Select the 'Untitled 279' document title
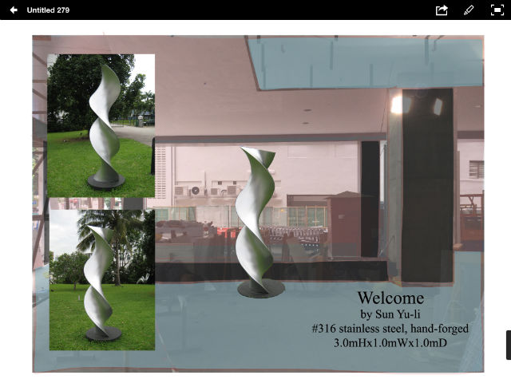This screenshot has width=511, height=383. point(48,10)
